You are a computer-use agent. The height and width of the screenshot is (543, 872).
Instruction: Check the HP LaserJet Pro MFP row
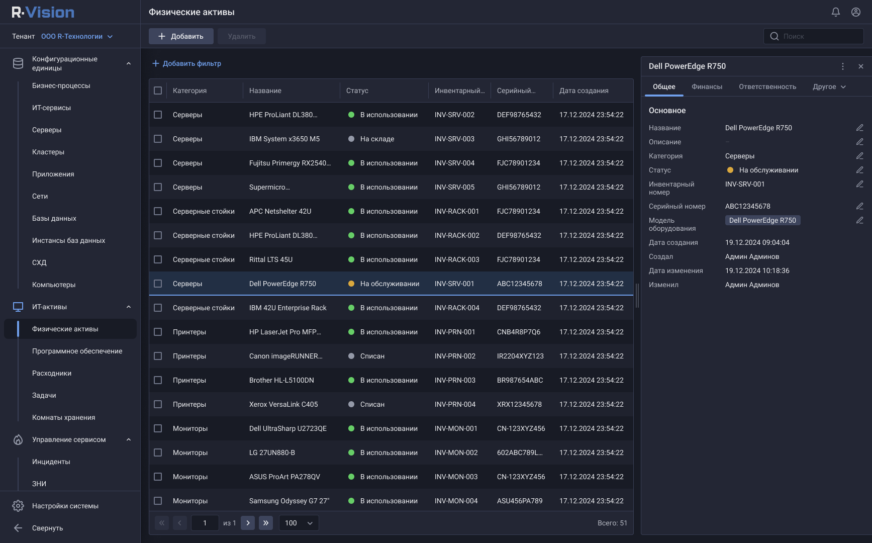158,332
